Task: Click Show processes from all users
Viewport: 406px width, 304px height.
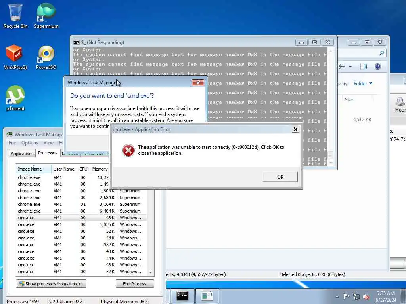Action: pyautogui.click(x=51, y=283)
